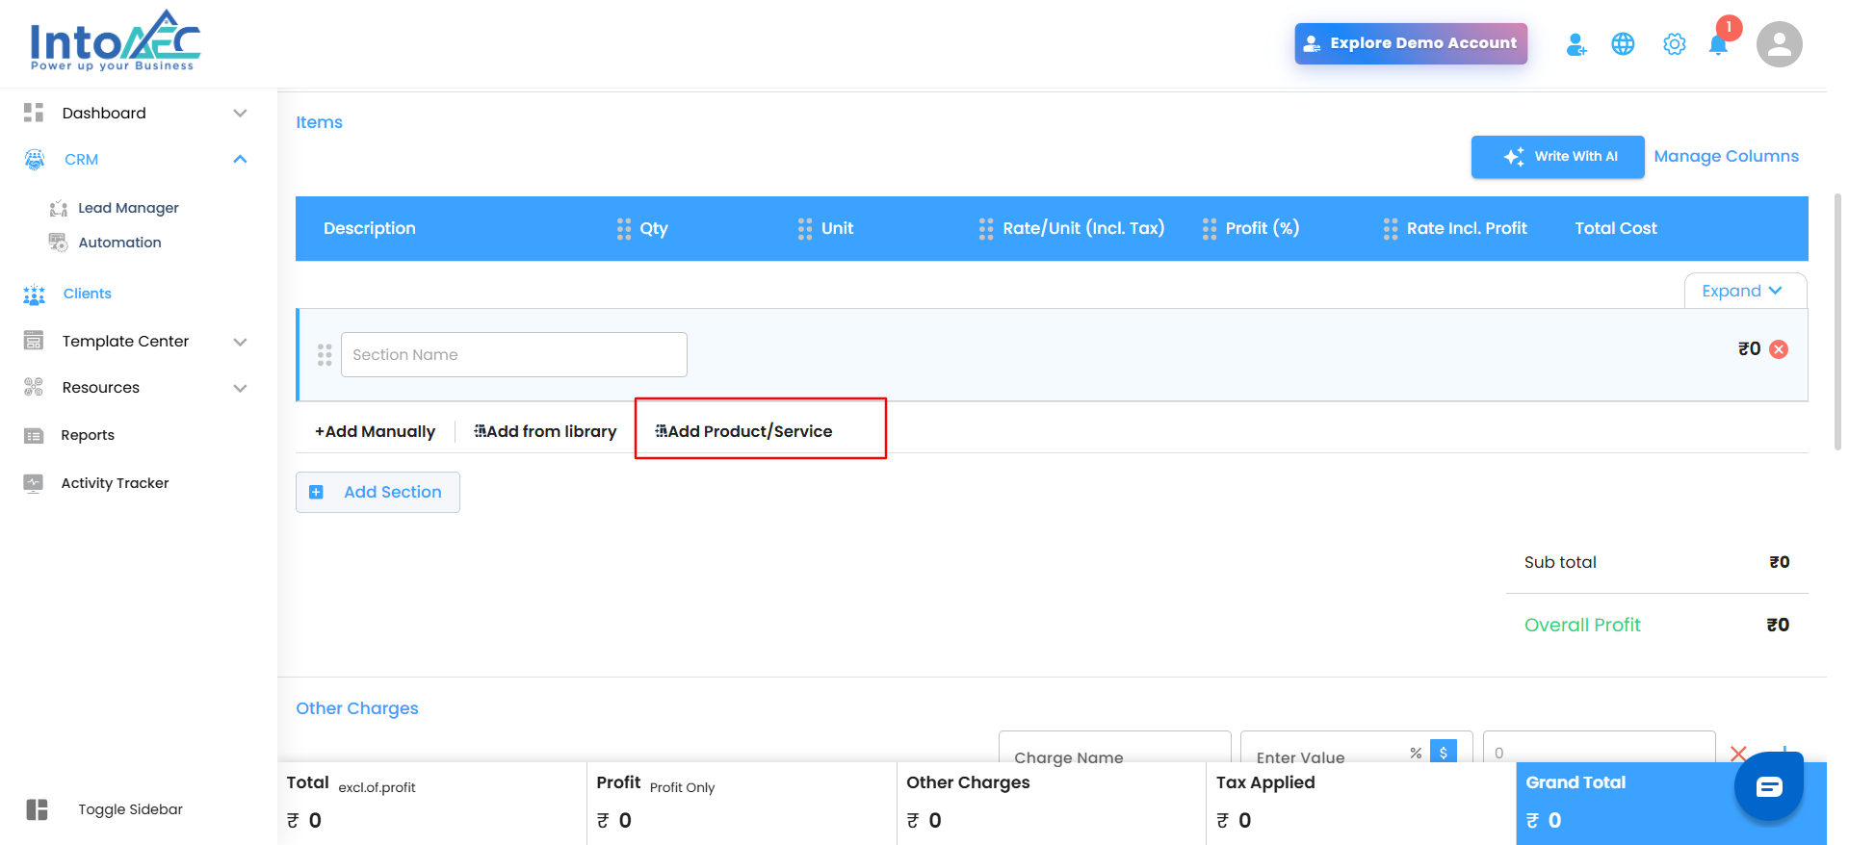Screen dimensions: 1849x845
Task: Click the CRM sidebar icon
Action: click(35, 160)
